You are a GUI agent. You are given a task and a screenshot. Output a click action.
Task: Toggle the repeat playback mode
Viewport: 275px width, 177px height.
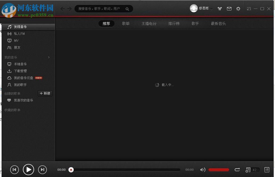[x=237, y=170]
